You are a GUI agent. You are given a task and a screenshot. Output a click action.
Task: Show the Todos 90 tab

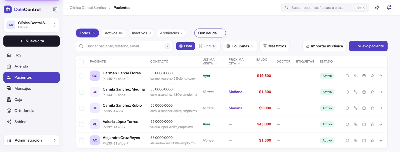coord(87,33)
